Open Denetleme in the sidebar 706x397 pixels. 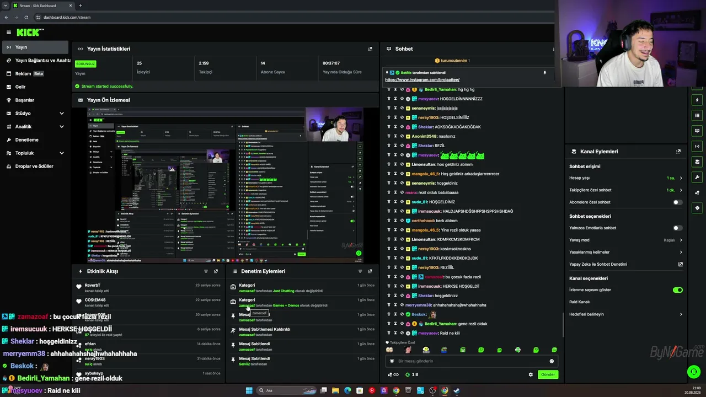[36, 140]
